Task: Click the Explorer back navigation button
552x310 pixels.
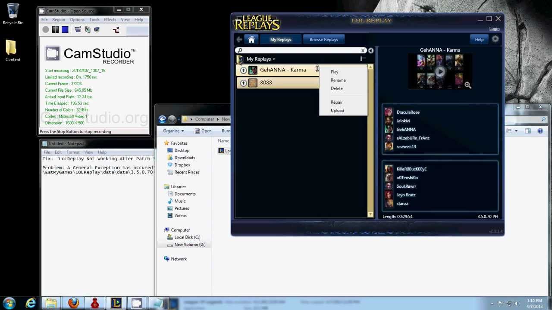Action: pos(162,119)
